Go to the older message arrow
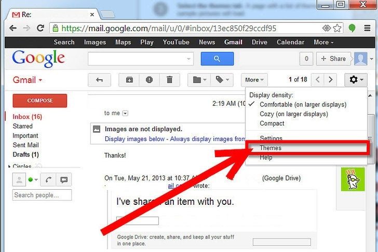Viewport: 378px width, 252px height. click(331, 80)
